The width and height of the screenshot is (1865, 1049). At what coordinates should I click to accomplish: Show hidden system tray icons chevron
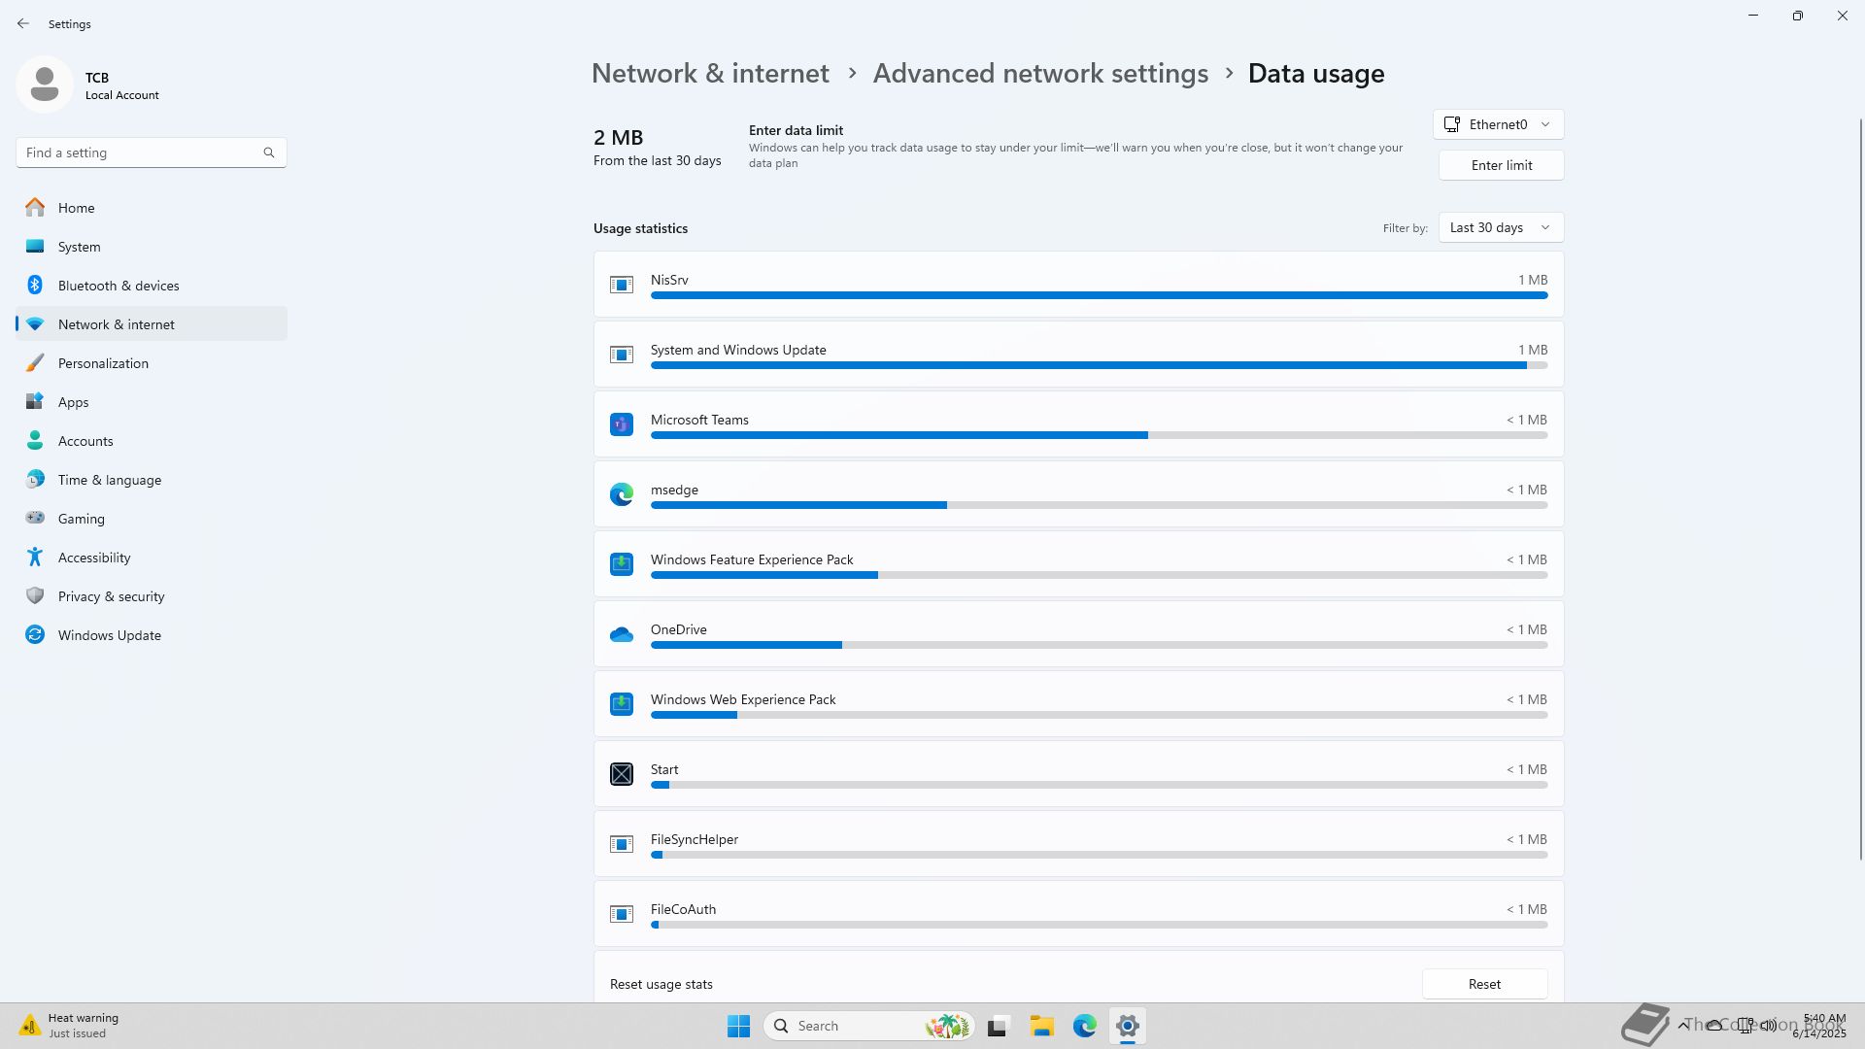pyautogui.click(x=1683, y=1026)
